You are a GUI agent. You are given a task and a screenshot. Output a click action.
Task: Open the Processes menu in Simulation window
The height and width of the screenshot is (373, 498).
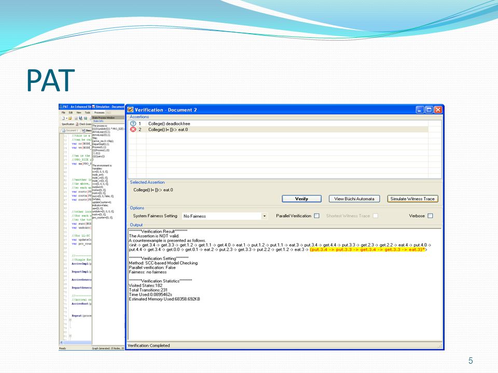[x=100, y=112]
